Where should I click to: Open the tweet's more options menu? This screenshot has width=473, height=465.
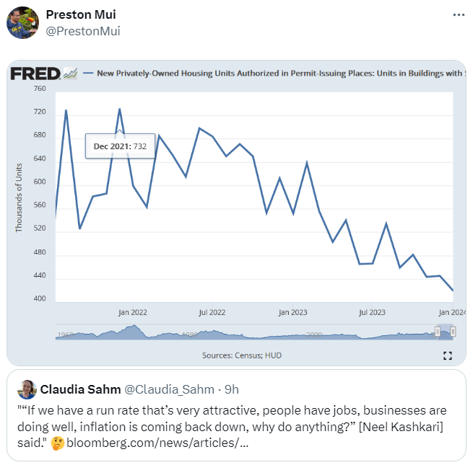point(459,14)
